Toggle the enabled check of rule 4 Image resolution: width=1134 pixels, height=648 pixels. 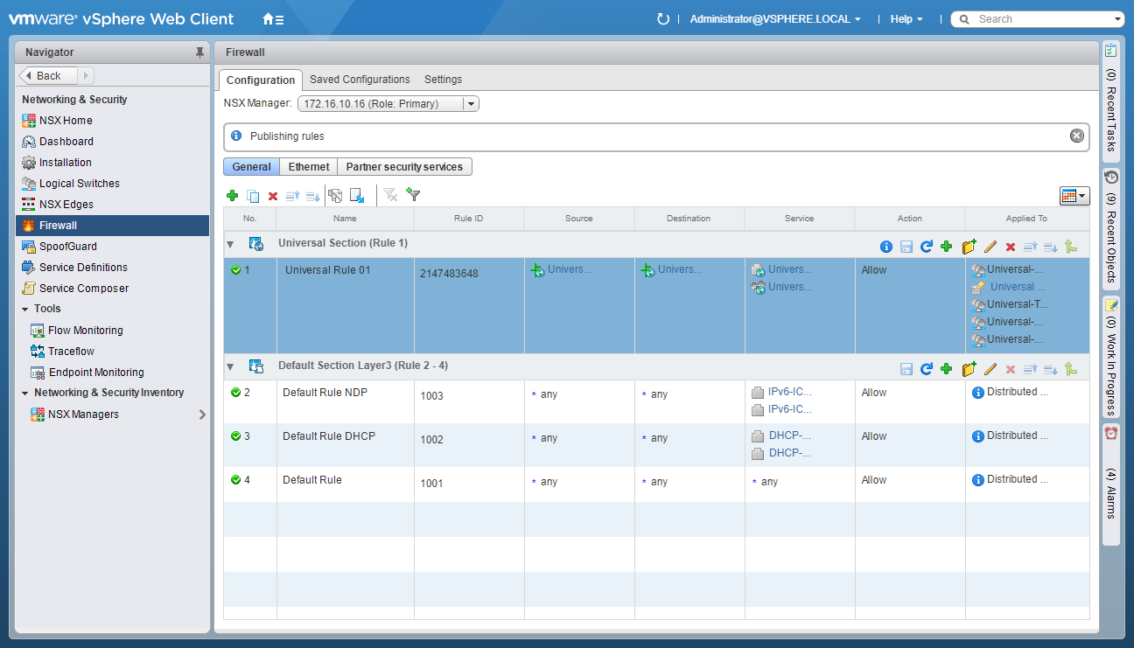[235, 480]
